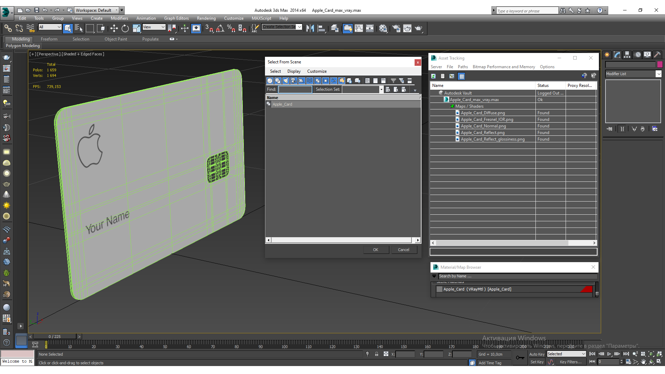Click the magenta object color swatch
Image resolution: width=665 pixels, height=374 pixels.
659,64
